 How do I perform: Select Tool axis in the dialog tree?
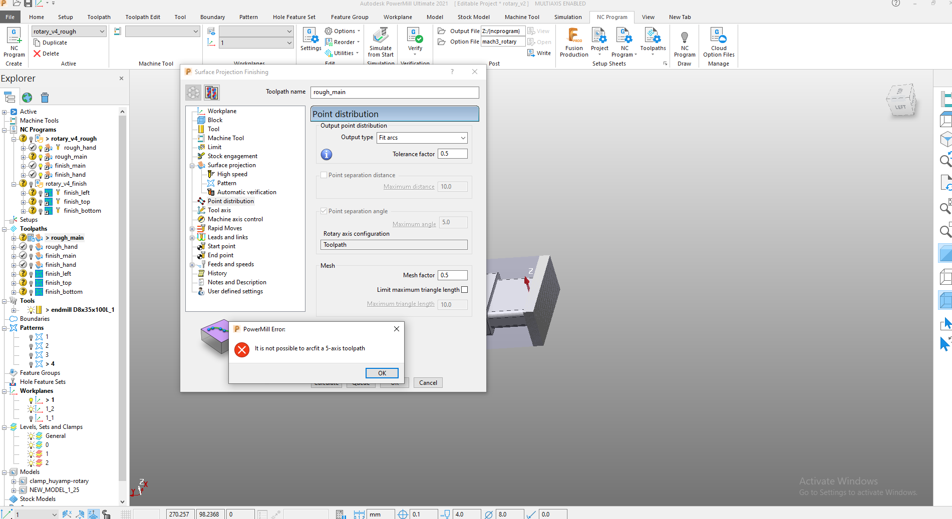[219, 211]
